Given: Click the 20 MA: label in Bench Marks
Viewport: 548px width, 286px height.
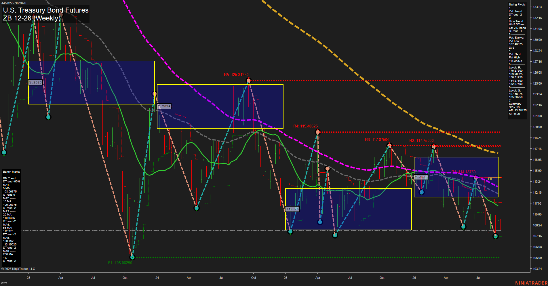Looking at the screenshot, I should (7, 215).
